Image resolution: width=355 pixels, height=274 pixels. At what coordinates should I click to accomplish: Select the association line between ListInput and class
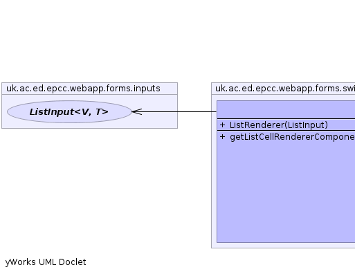(x=175, y=112)
